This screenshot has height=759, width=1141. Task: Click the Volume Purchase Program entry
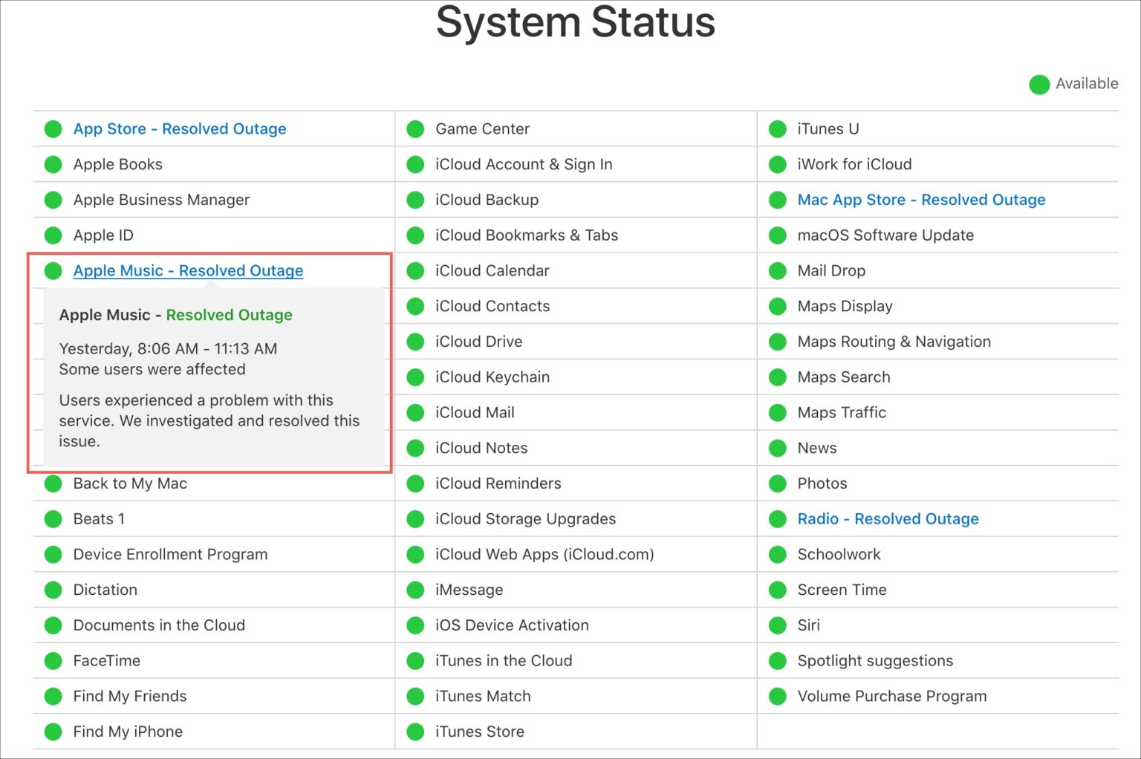click(x=891, y=696)
